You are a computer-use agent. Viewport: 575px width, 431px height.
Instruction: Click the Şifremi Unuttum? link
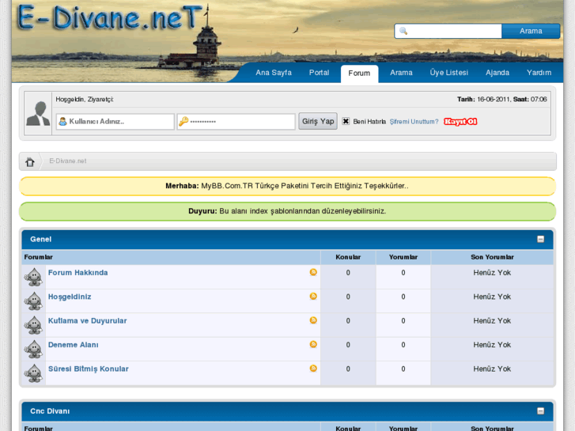click(x=414, y=122)
